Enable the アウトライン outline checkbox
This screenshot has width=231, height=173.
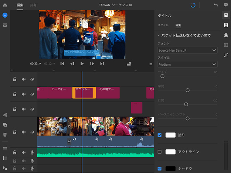(160, 152)
